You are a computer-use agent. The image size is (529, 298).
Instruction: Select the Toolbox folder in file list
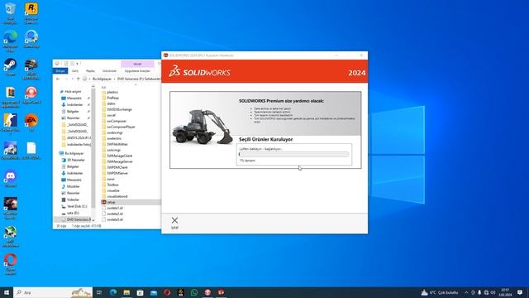click(112, 185)
